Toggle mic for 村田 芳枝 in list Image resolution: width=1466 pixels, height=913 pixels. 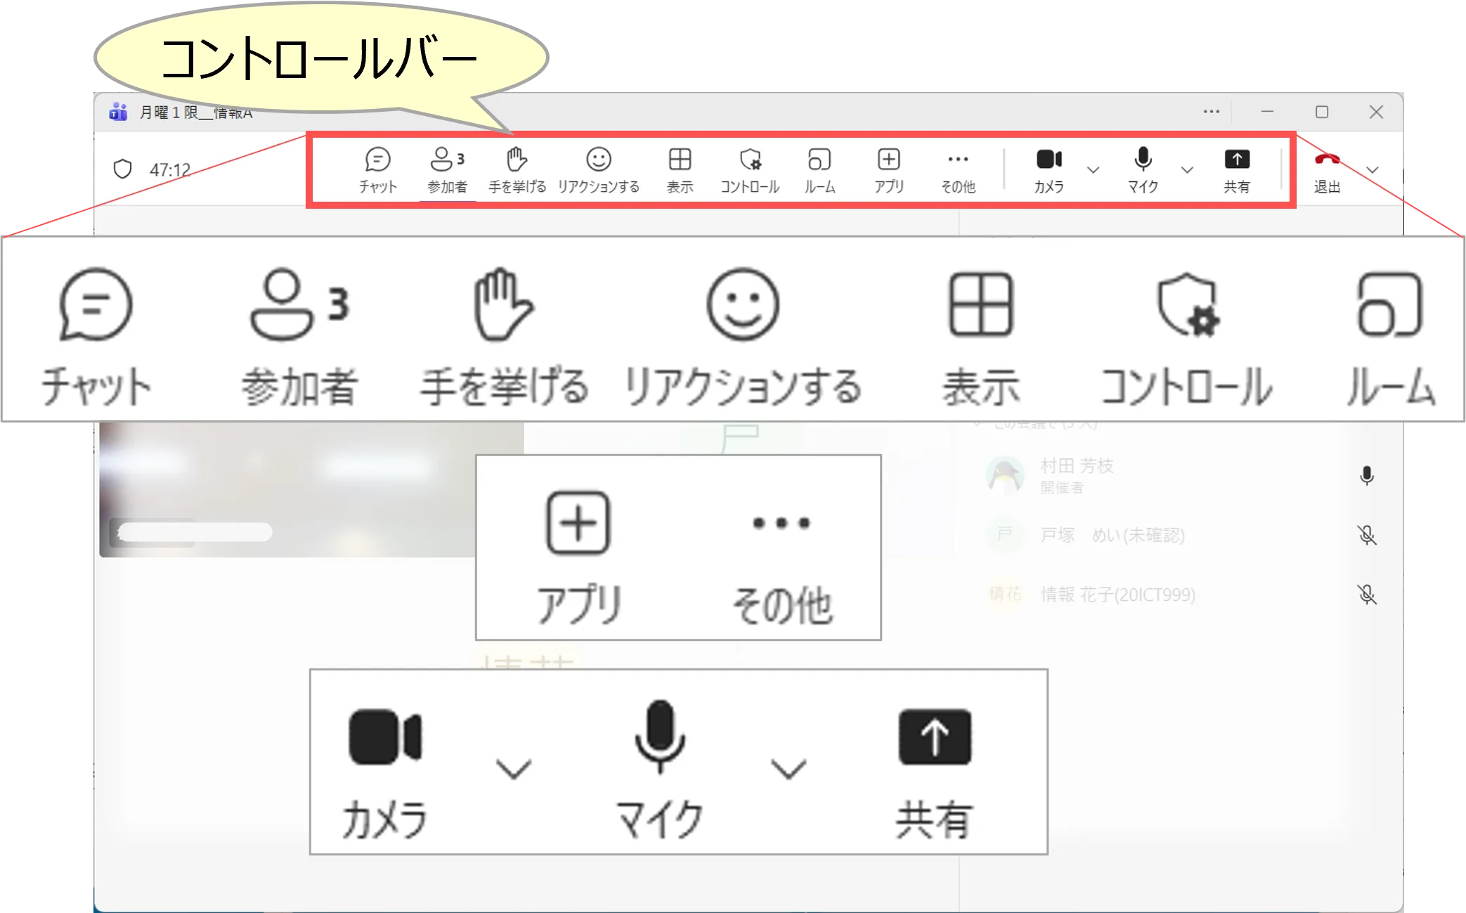click(1366, 476)
